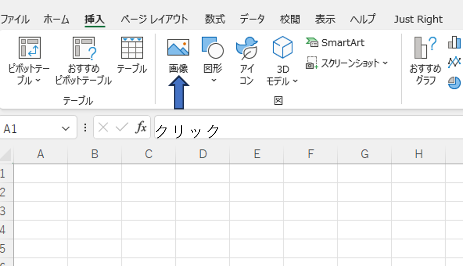Select column B header
Image resolution: width=463 pixels, height=266 pixels.
95,154
